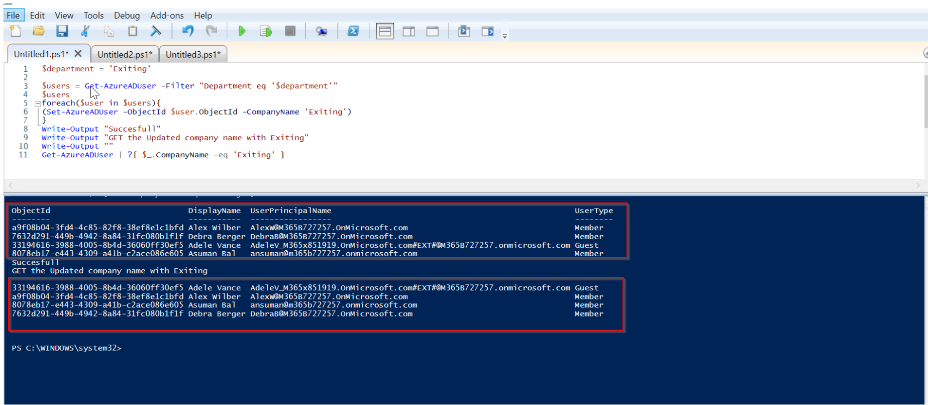This screenshot has width=928, height=405.
Task: Click the Open script folder icon
Action: point(39,31)
